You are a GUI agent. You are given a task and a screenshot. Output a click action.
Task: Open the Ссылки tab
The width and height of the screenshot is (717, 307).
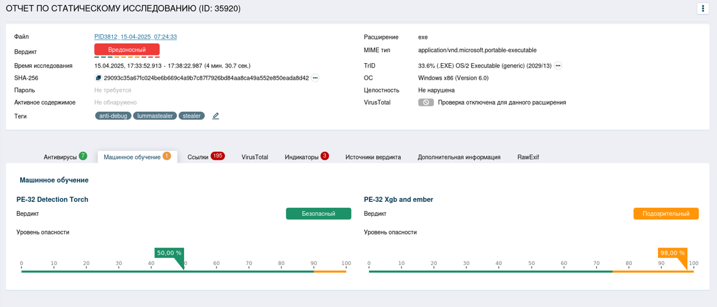tap(197, 157)
